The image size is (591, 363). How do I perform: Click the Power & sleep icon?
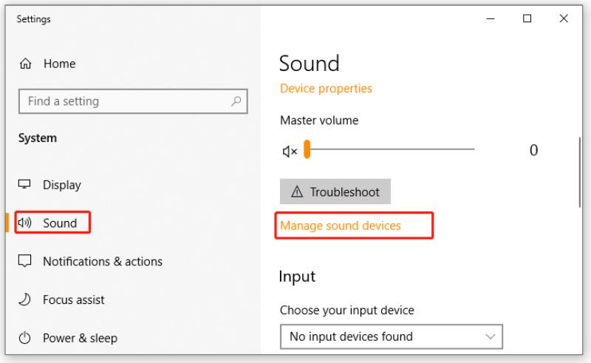point(25,339)
